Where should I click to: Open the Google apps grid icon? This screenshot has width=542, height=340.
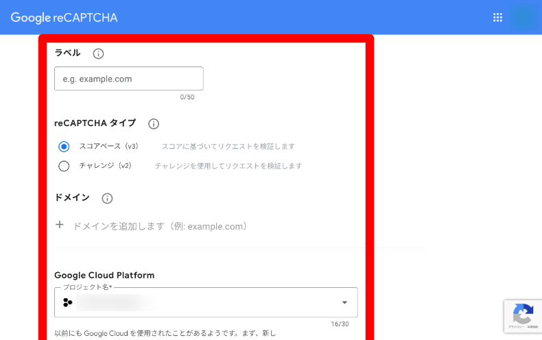pyautogui.click(x=497, y=18)
